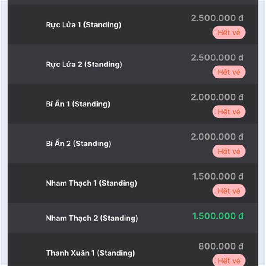Click the 2.500.000 đ price of Rực Lửa 1
The height and width of the screenshot is (266, 266).
217,18
